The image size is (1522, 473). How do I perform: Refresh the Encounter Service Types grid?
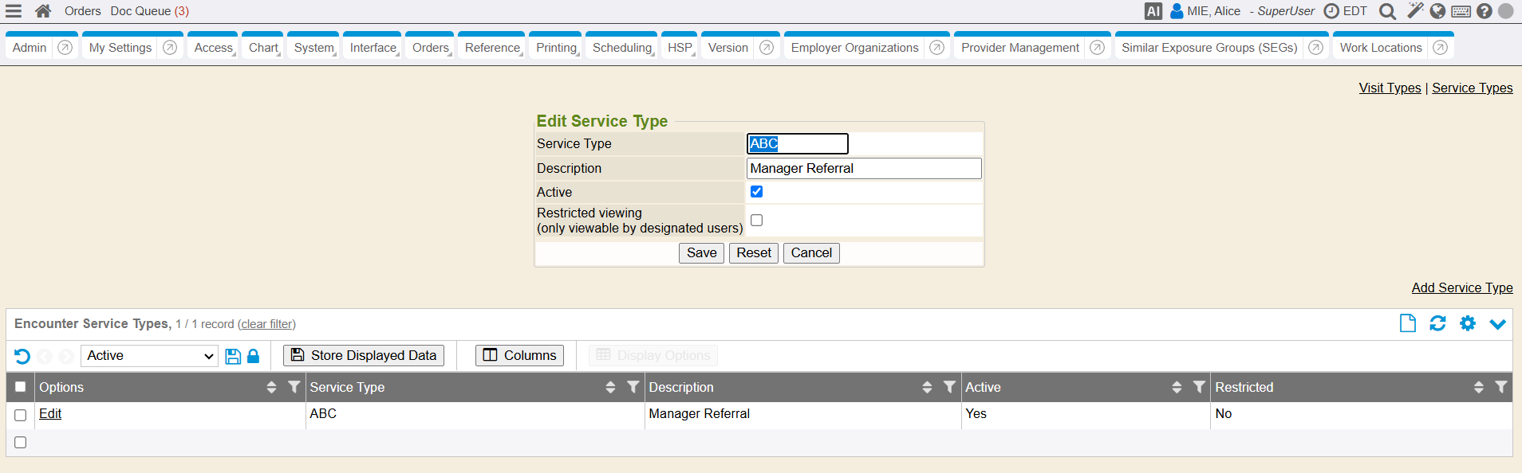[x=1437, y=323]
